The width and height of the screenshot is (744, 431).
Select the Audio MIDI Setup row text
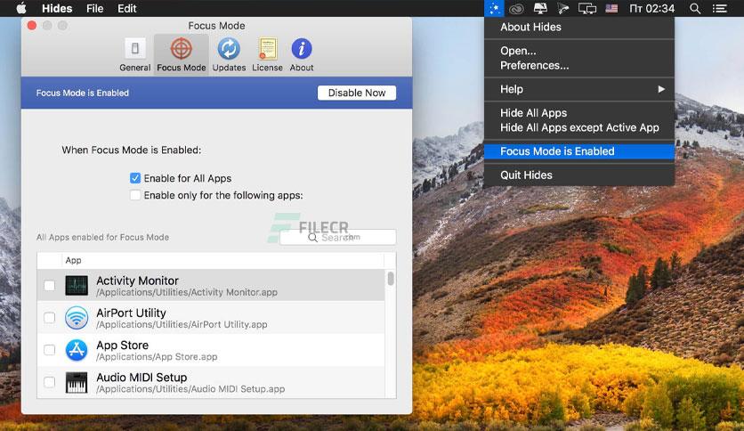190,383
